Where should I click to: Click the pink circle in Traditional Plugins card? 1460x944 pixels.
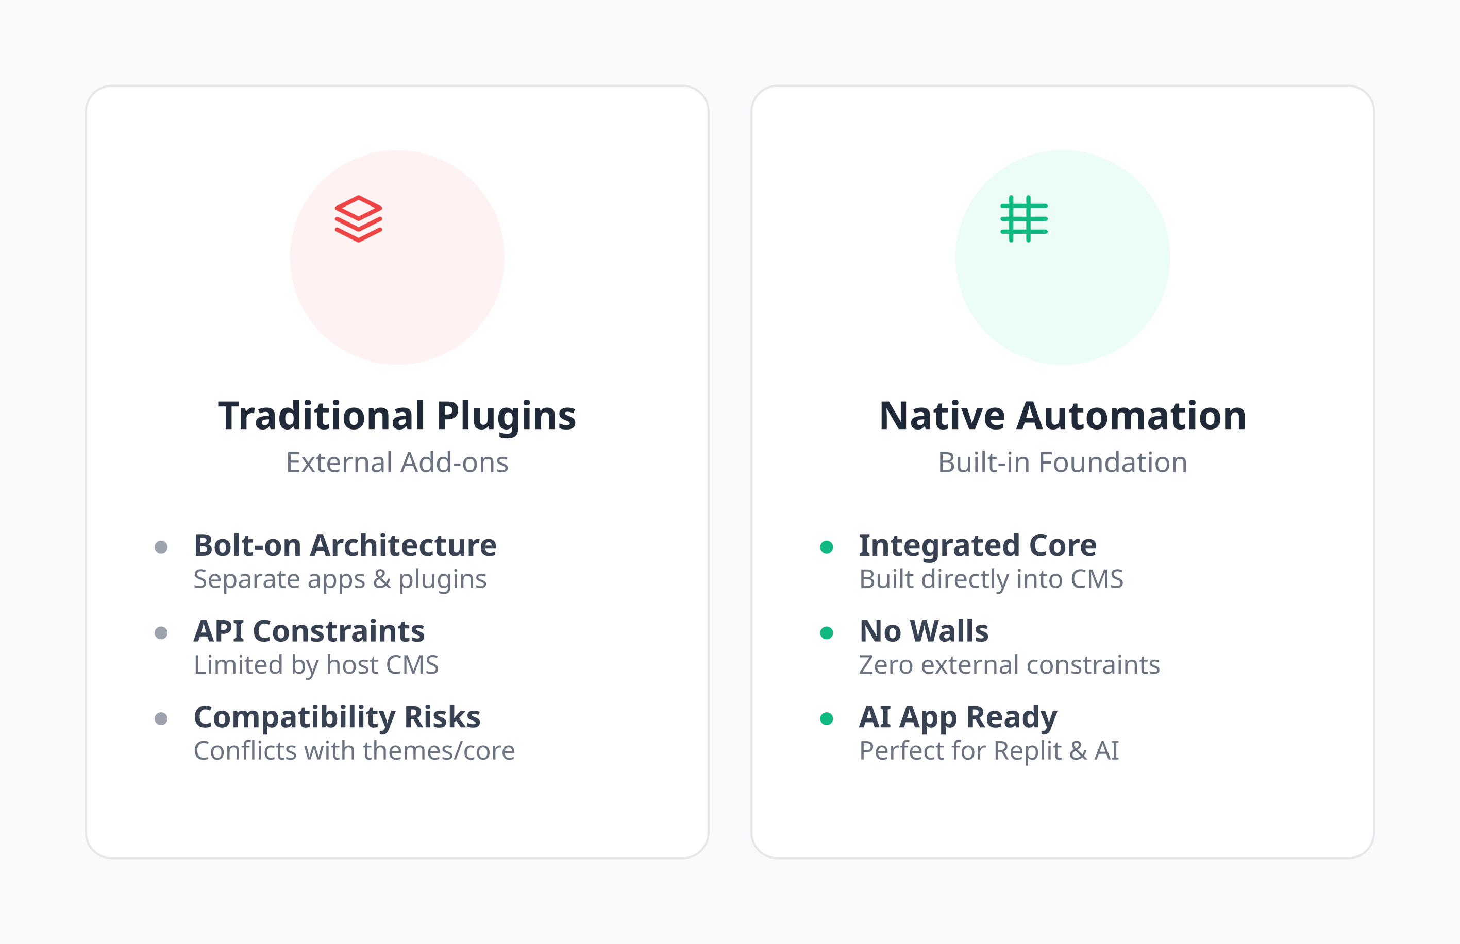coord(397,258)
